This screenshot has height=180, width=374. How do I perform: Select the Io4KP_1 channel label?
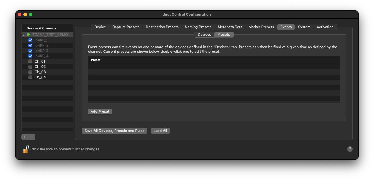click(41, 40)
